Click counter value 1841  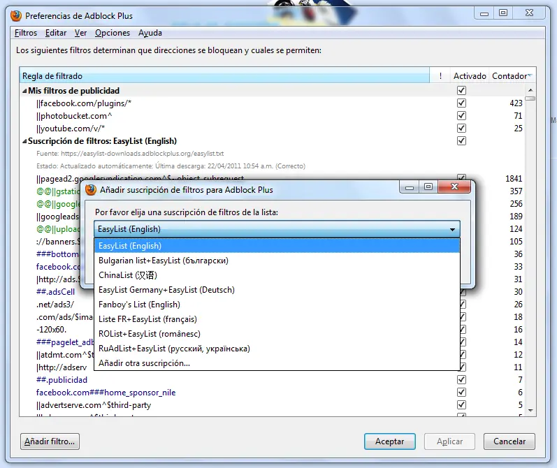(x=514, y=179)
